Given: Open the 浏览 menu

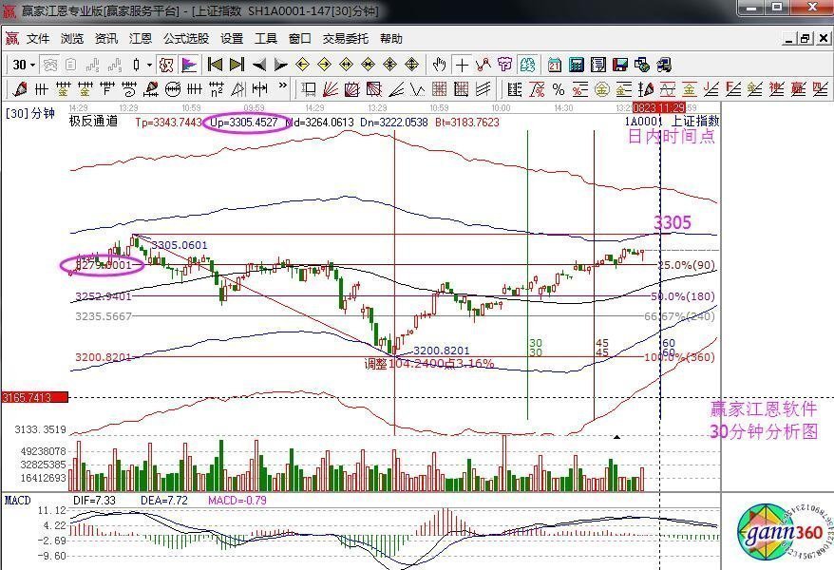Looking at the screenshot, I should click(72, 39).
